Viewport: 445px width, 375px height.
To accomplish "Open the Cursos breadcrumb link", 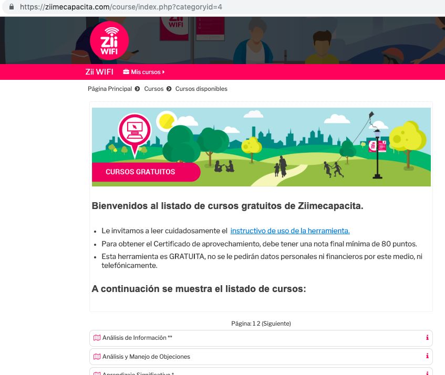I will (154, 89).
